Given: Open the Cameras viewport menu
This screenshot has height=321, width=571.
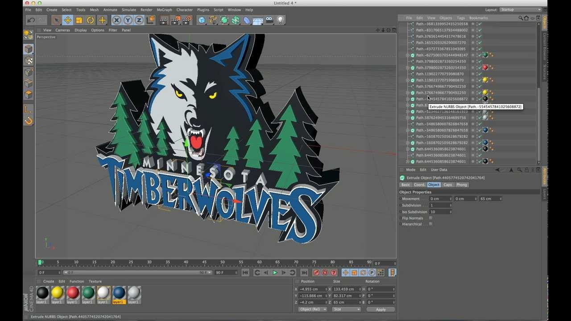Looking at the screenshot, I should tap(62, 30).
